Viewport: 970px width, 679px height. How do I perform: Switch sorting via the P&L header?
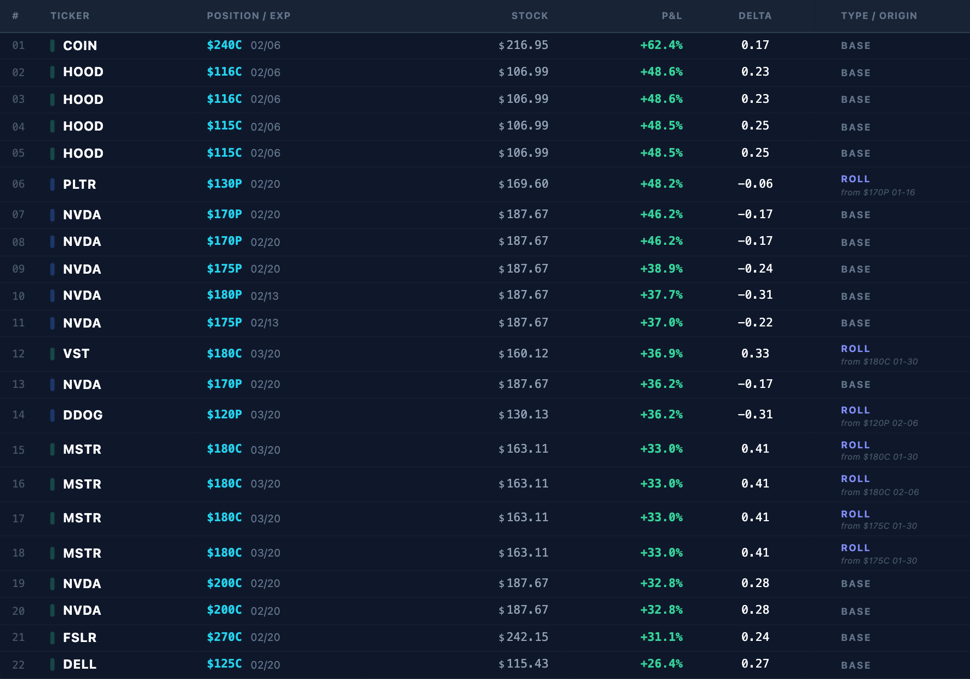pos(672,16)
